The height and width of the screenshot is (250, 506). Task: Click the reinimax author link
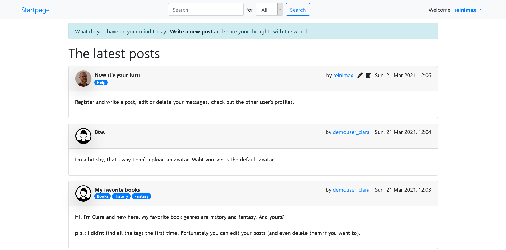(x=343, y=75)
